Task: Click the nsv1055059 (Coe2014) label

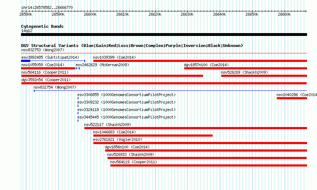Action: pos(43,65)
